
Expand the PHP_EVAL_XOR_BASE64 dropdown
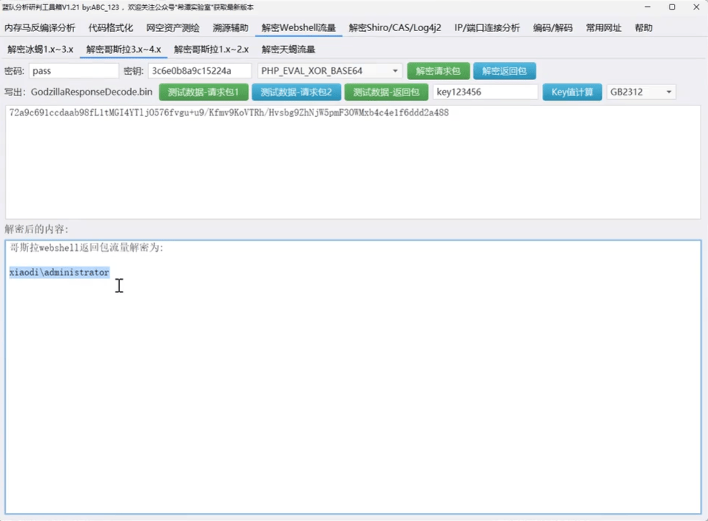330,71
